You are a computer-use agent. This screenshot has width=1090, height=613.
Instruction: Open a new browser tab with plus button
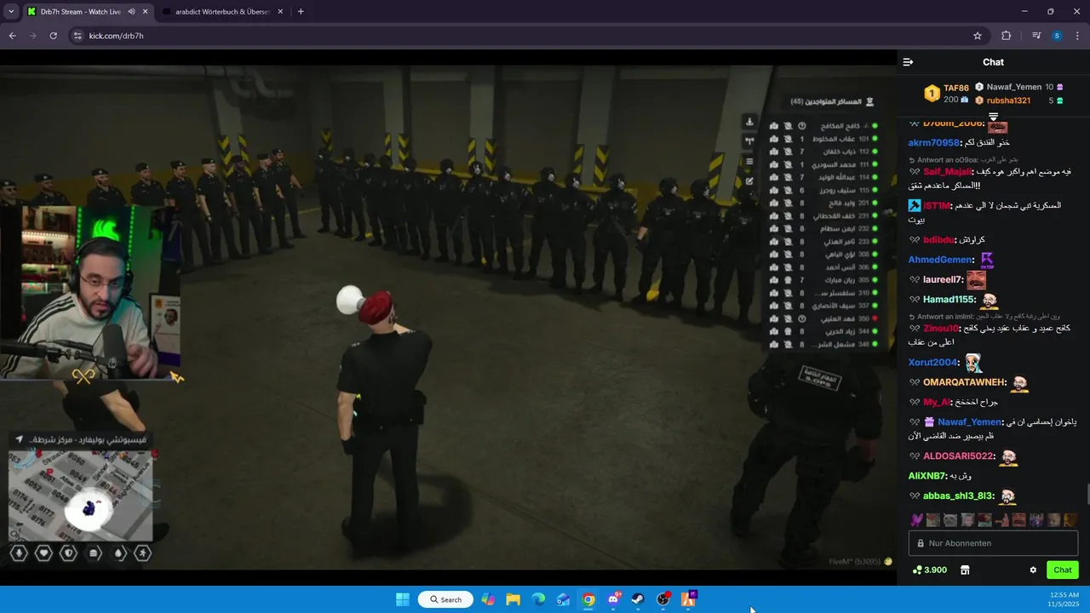pos(301,12)
